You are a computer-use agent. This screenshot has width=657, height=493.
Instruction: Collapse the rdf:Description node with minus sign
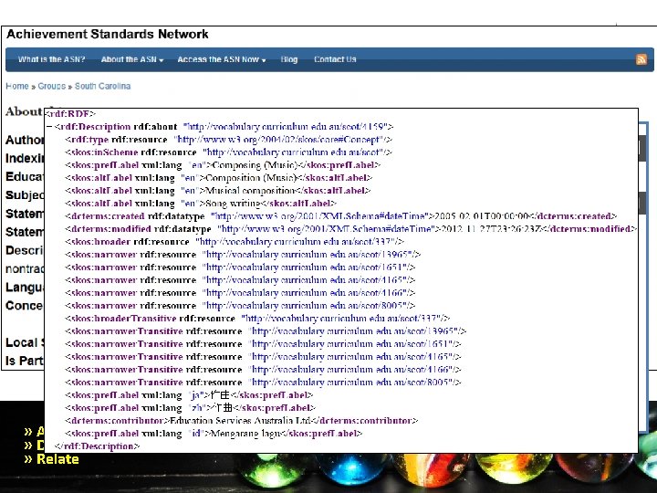click(x=49, y=127)
